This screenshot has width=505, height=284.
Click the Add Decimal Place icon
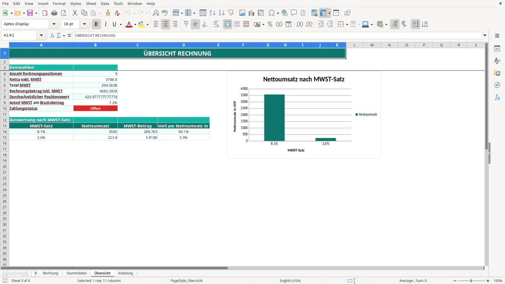click(300, 24)
